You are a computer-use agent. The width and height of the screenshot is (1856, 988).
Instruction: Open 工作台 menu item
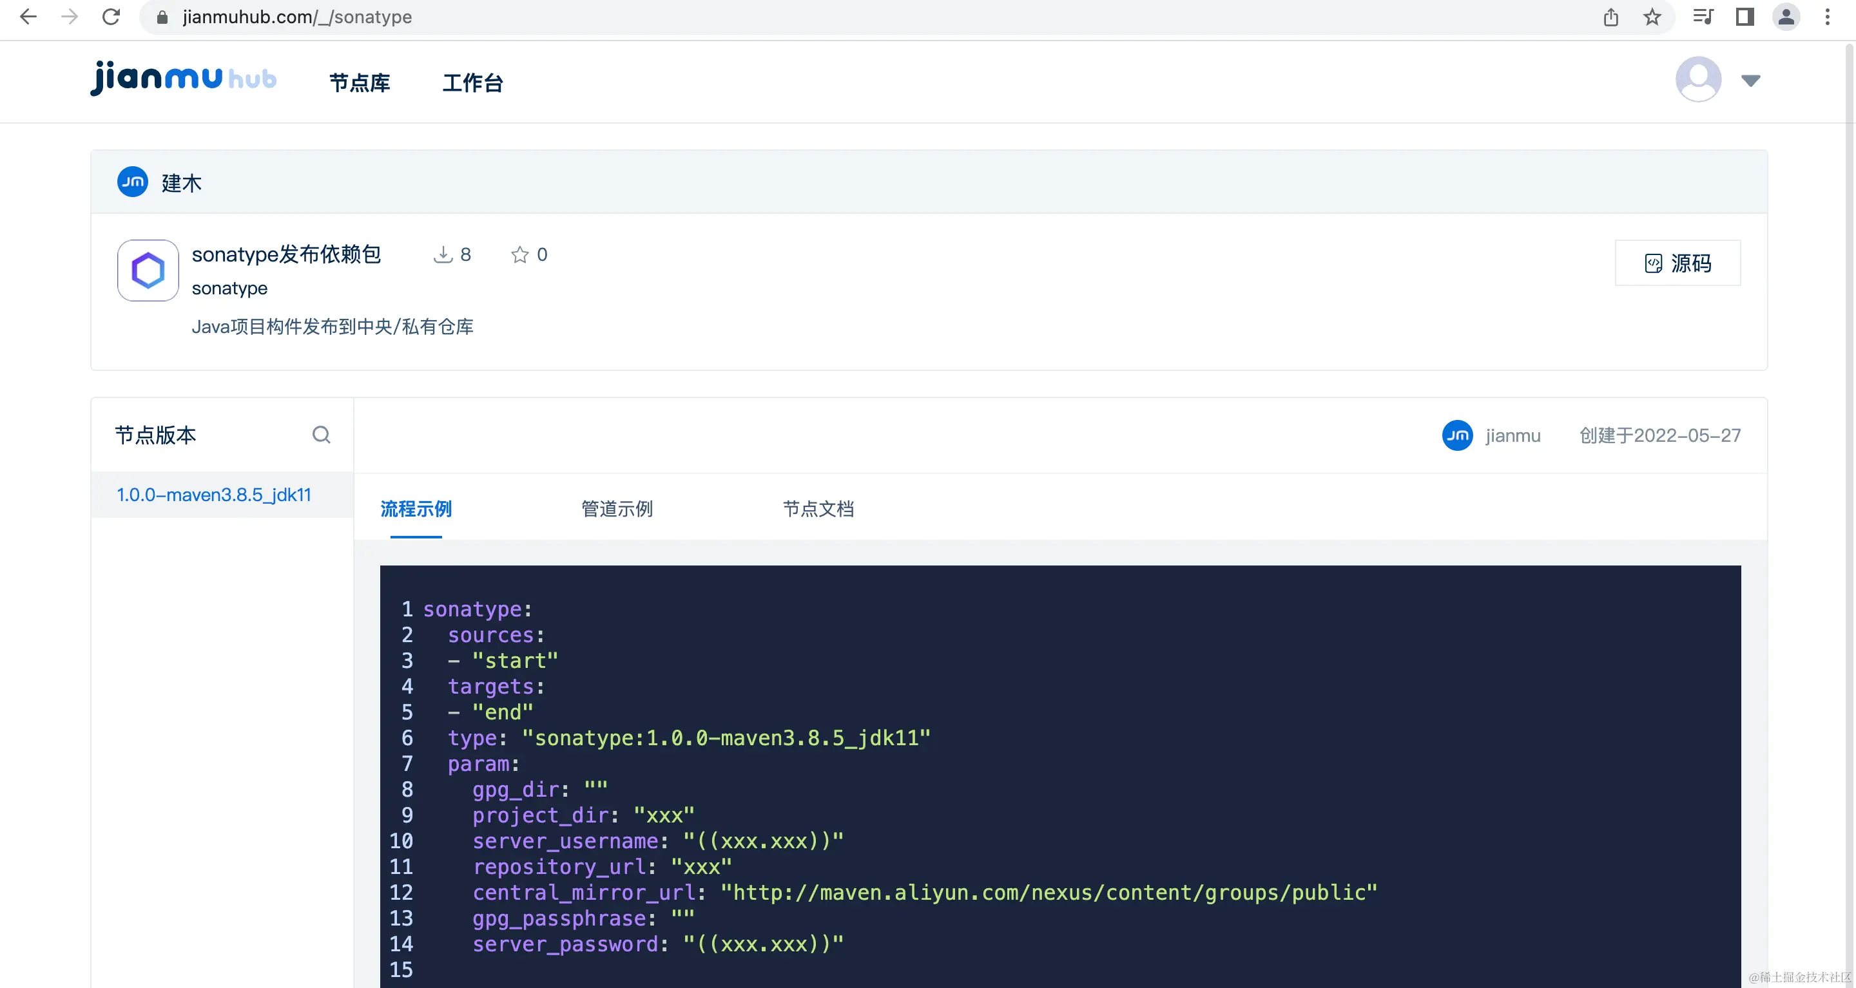pos(472,83)
